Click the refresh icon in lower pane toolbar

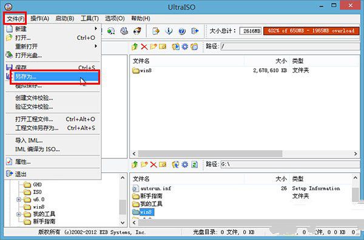pyautogui.click(x=194, y=164)
